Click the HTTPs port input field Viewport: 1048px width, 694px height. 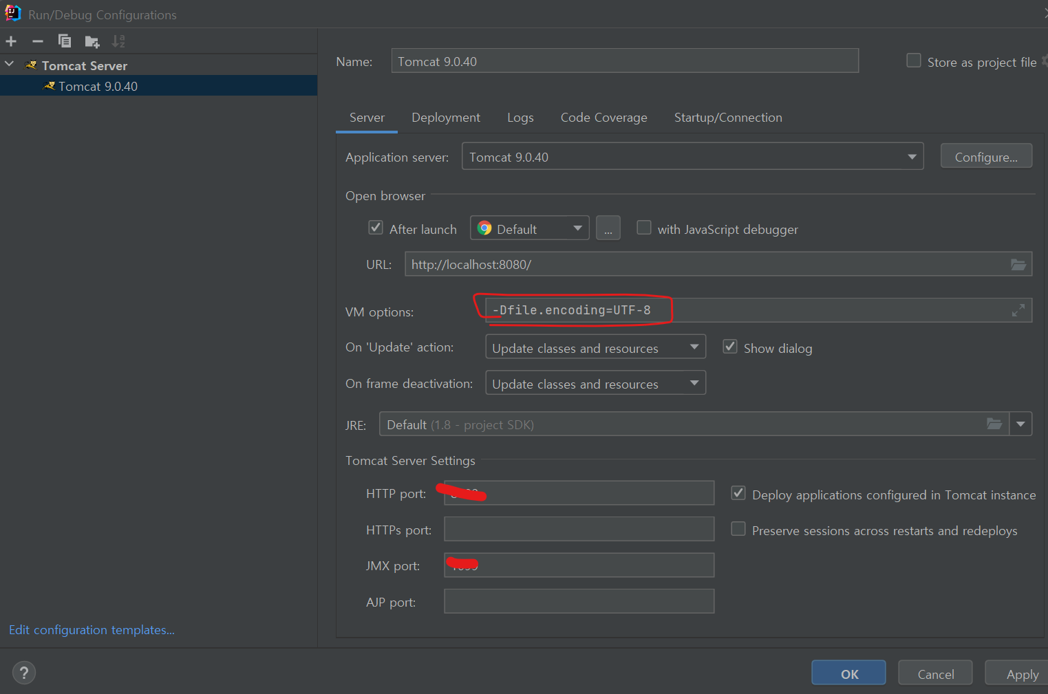click(579, 529)
